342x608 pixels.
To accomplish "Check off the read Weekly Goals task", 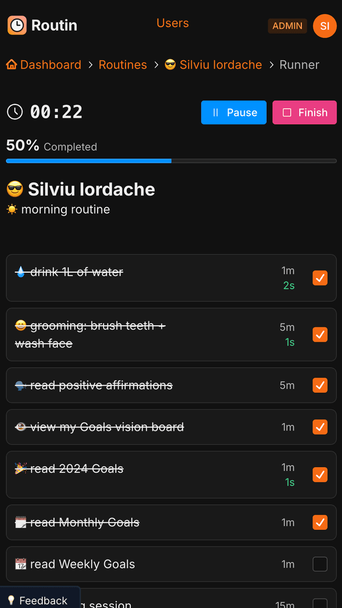I will (320, 564).
